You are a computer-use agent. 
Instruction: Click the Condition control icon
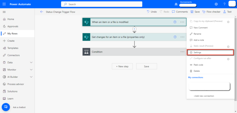click(86, 52)
